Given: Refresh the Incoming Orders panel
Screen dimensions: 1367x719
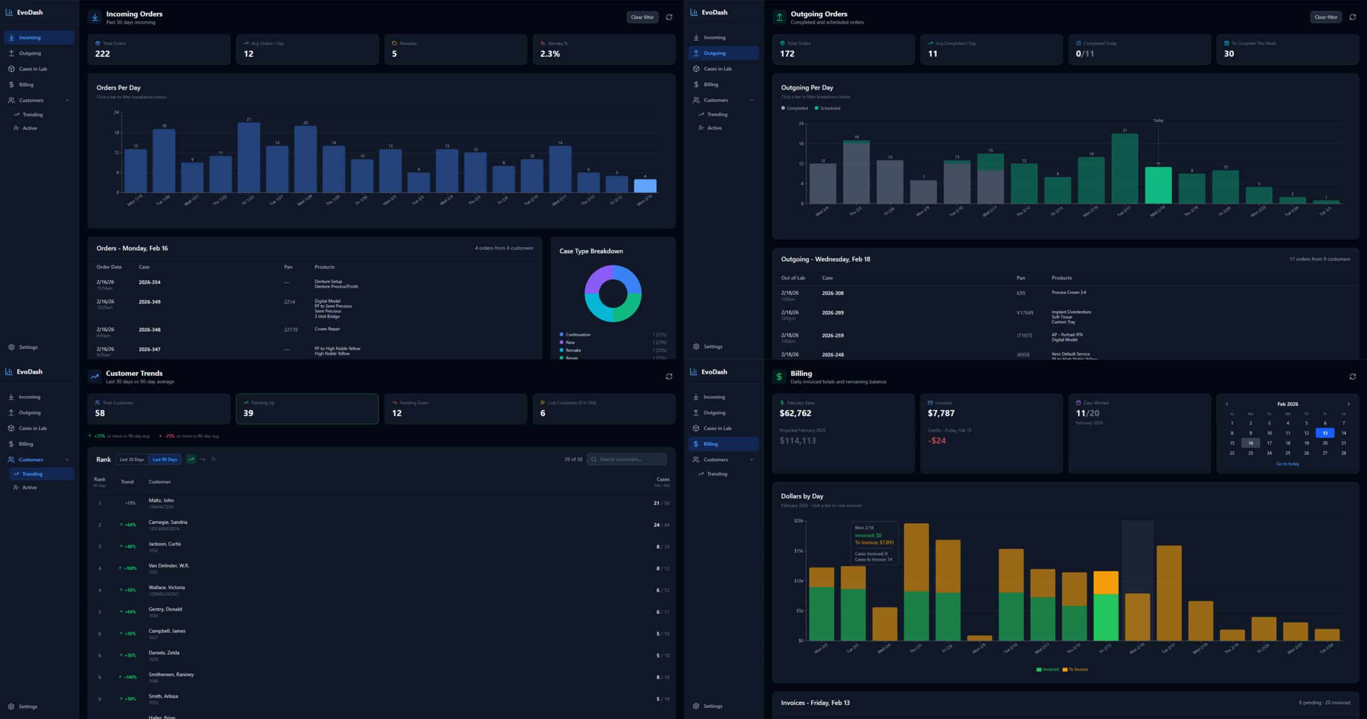Looking at the screenshot, I should (669, 17).
